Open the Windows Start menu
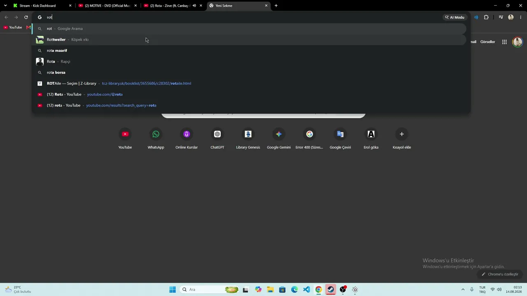This screenshot has height=296, width=527. pos(173,289)
